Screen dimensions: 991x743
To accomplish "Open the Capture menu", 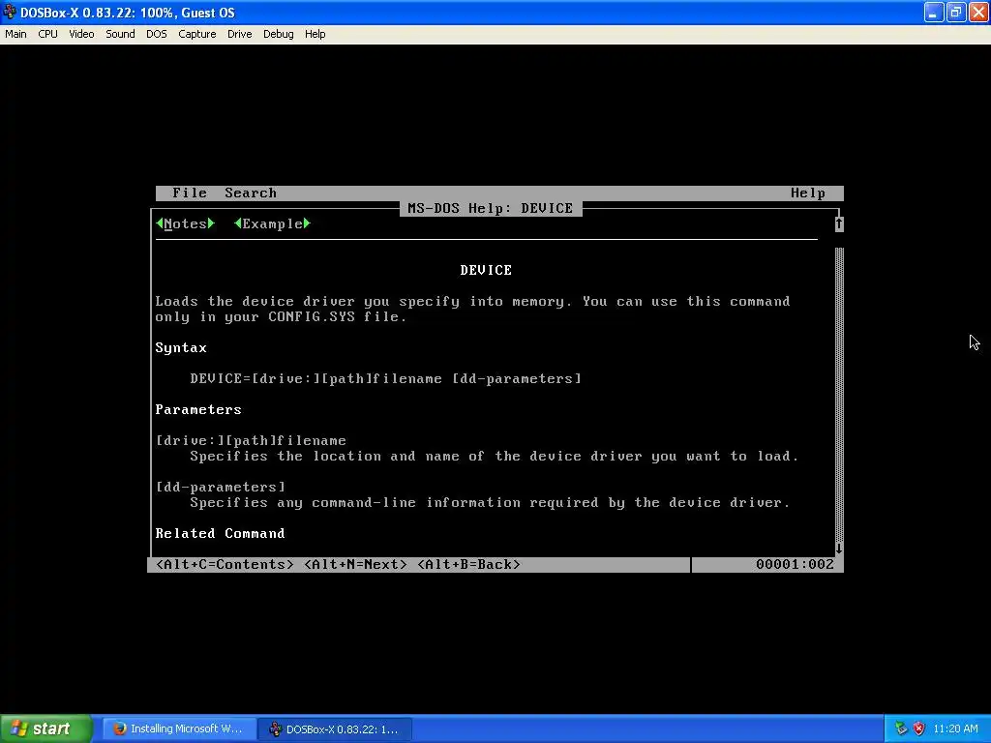I will [196, 34].
